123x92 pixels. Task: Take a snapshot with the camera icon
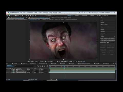coord(46,62)
